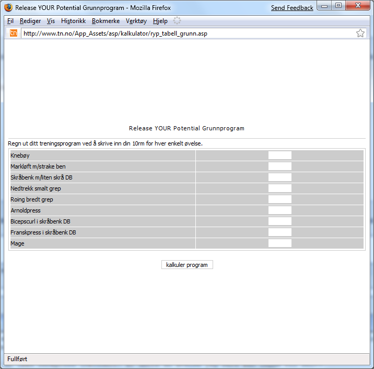
Task: Open the Bokmerke menu
Action: tap(106, 21)
